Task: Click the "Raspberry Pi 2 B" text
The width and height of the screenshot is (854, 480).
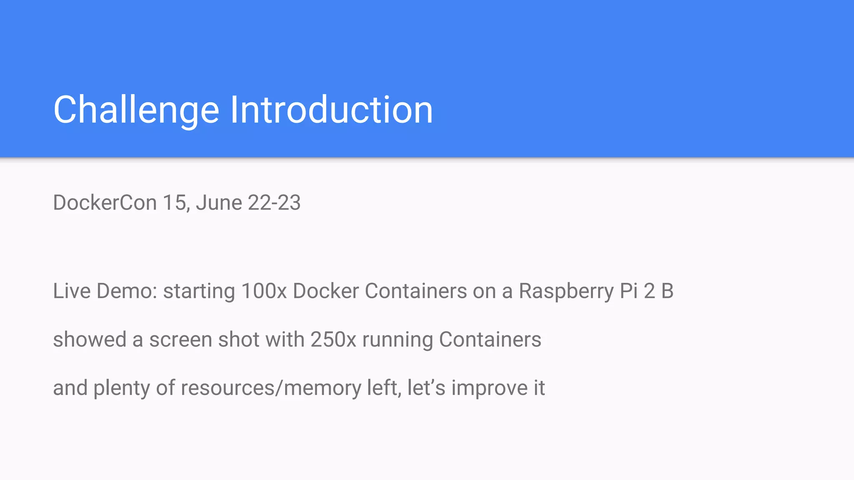Action: click(596, 292)
